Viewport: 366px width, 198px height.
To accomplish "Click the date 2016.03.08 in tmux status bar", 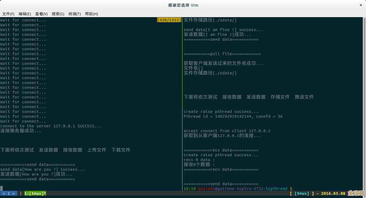I will [334, 193].
